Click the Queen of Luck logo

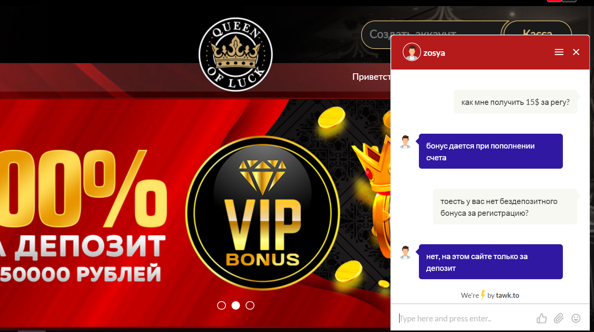[235, 54]
